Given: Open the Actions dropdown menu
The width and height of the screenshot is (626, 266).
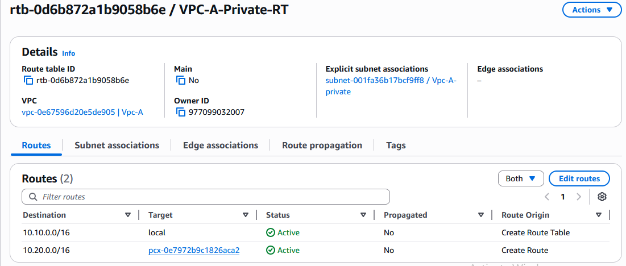Looking at the screenshot, I should [592, 10].
